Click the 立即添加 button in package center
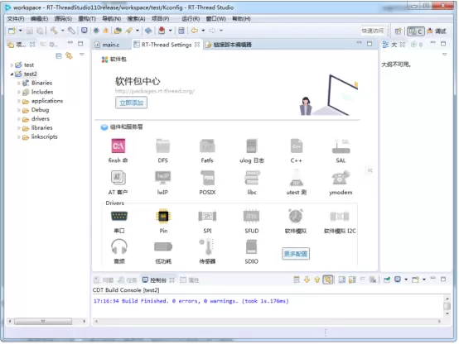Viewport: 459px width, 344px height. click(132, 103)
